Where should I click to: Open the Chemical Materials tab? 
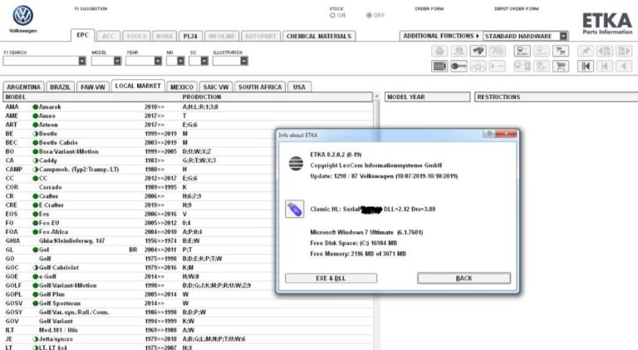319,37
